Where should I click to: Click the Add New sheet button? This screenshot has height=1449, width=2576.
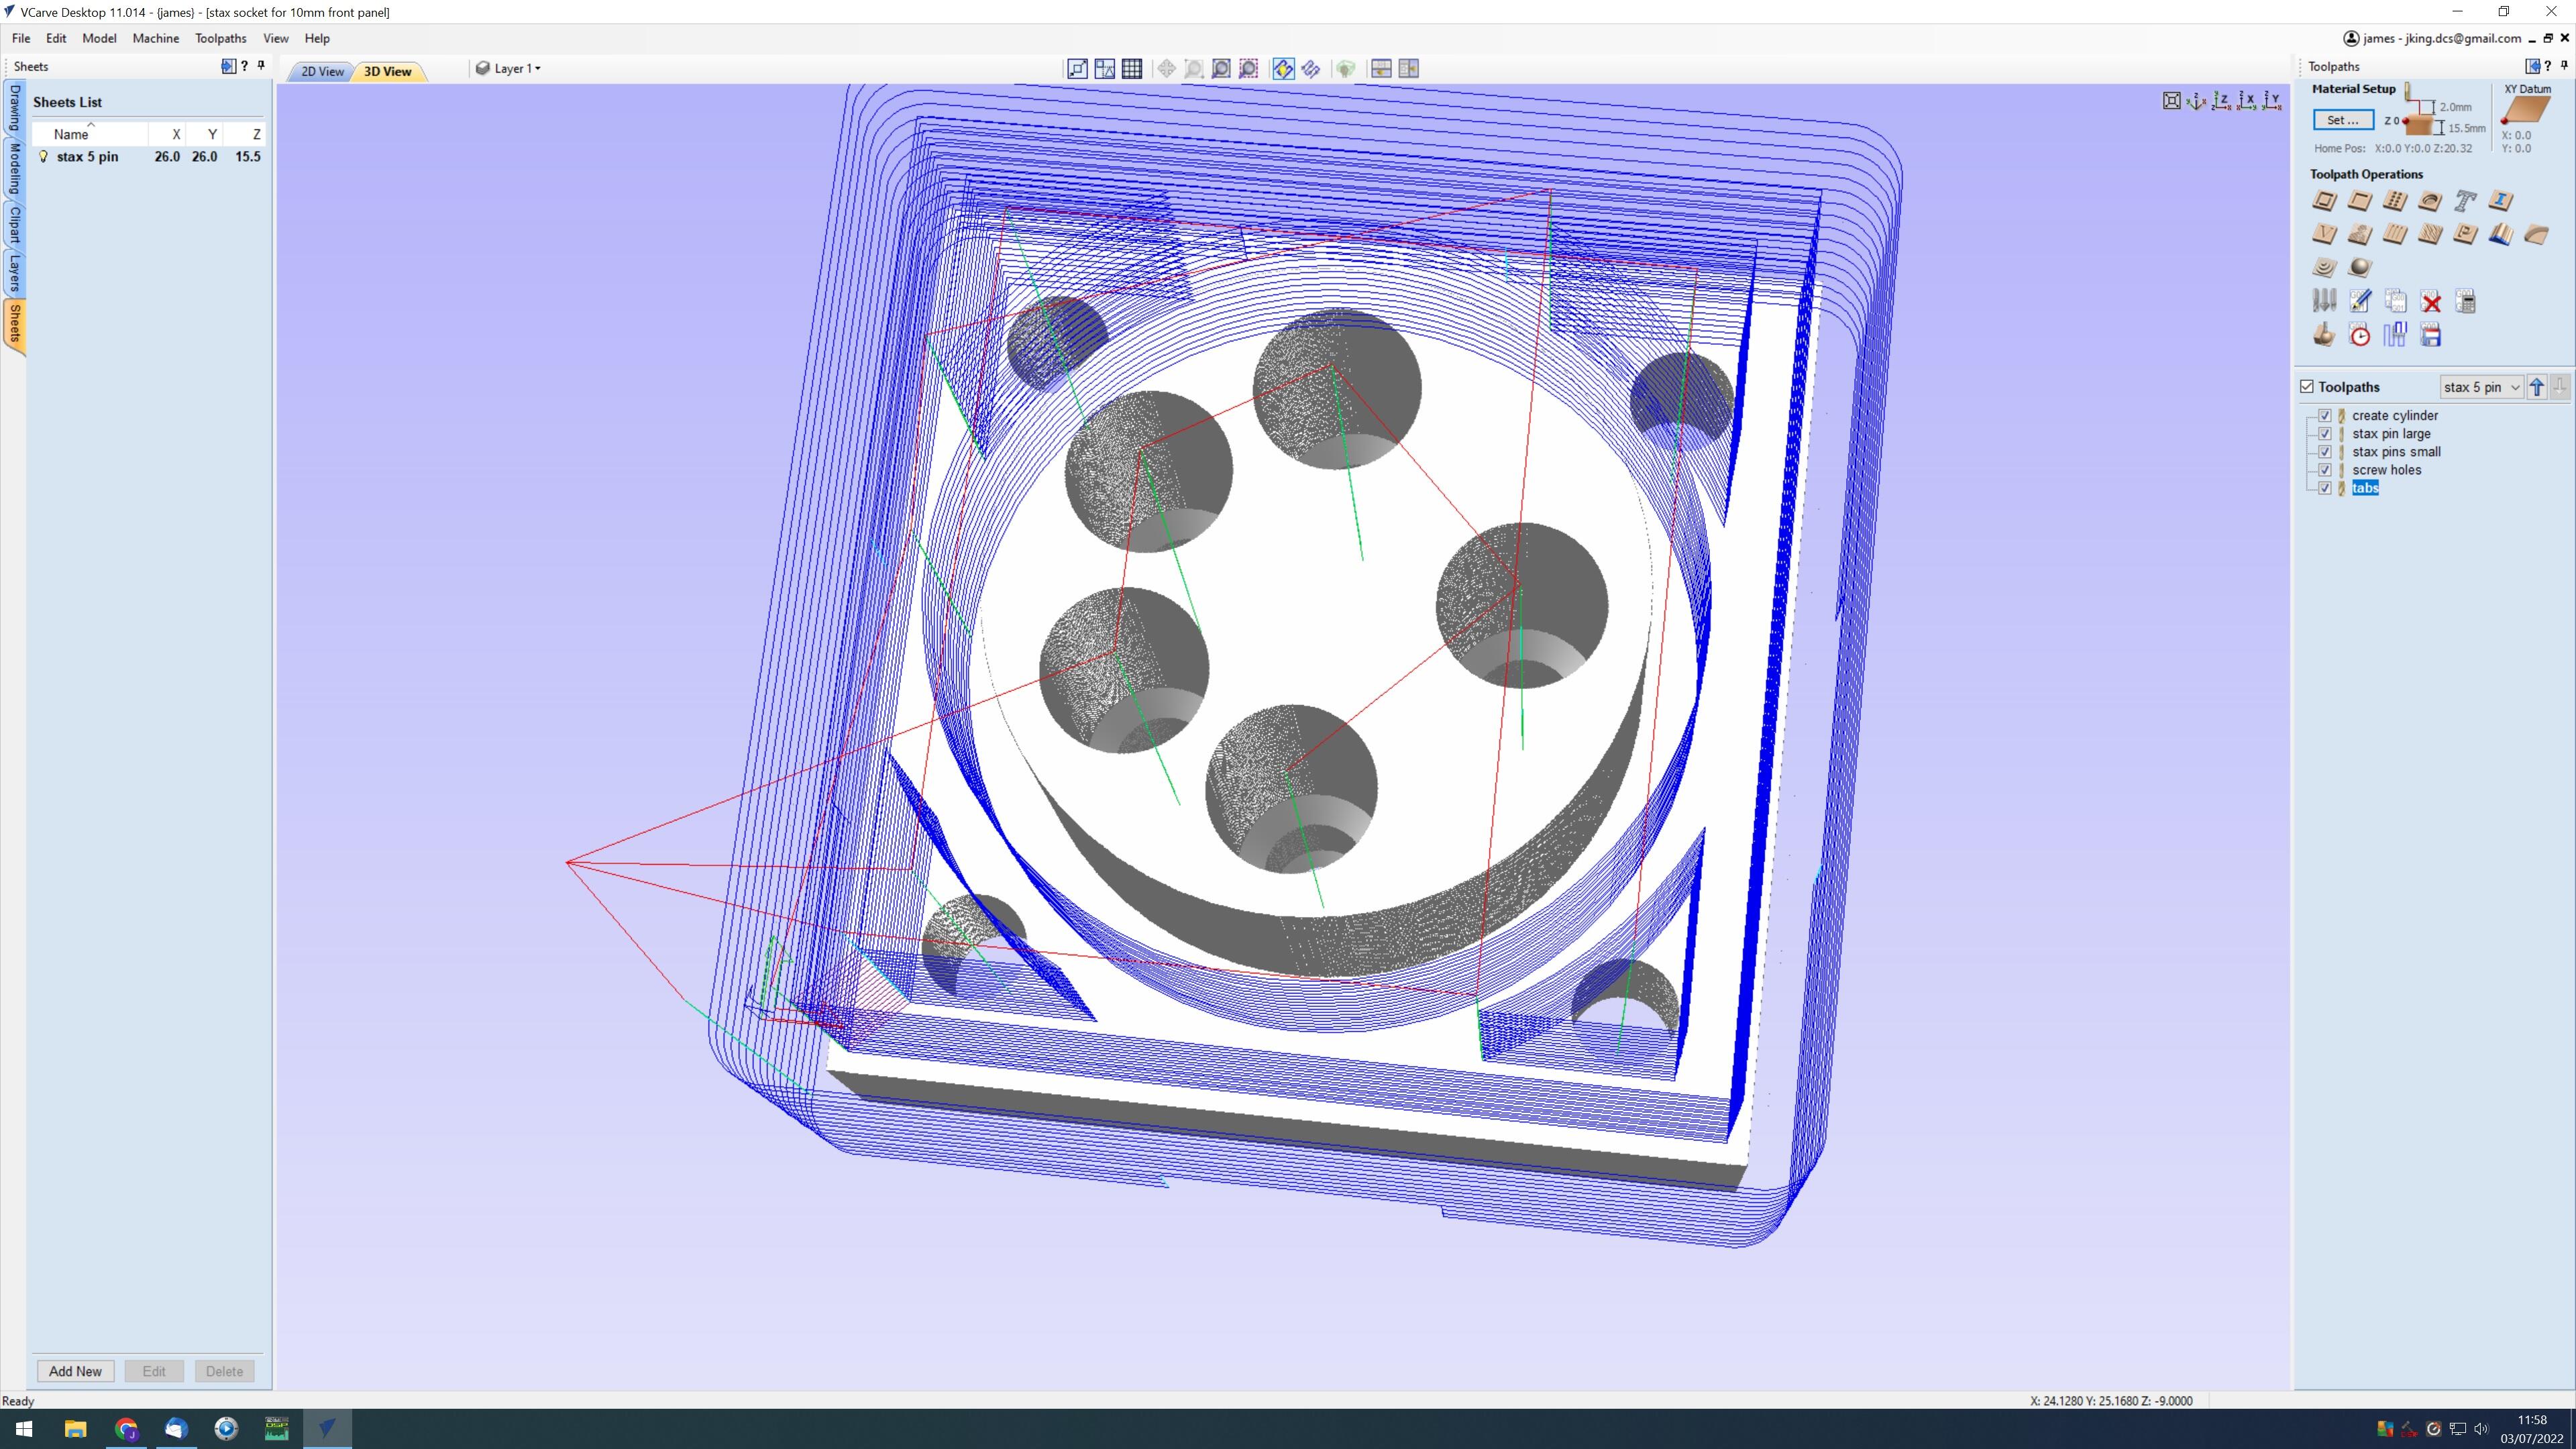(x=75, y=1371)
